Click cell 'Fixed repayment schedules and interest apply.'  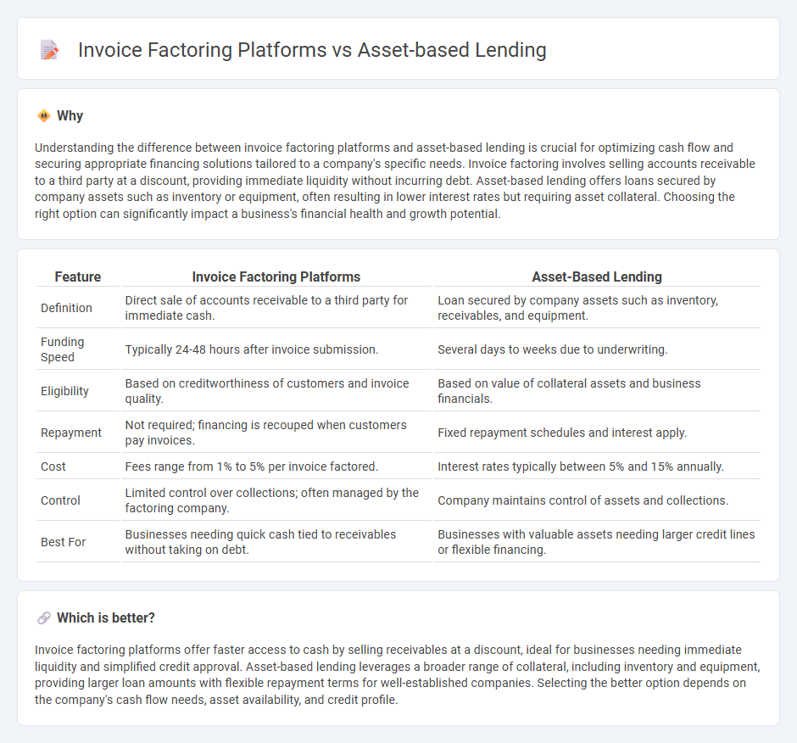tap(597, 433)
